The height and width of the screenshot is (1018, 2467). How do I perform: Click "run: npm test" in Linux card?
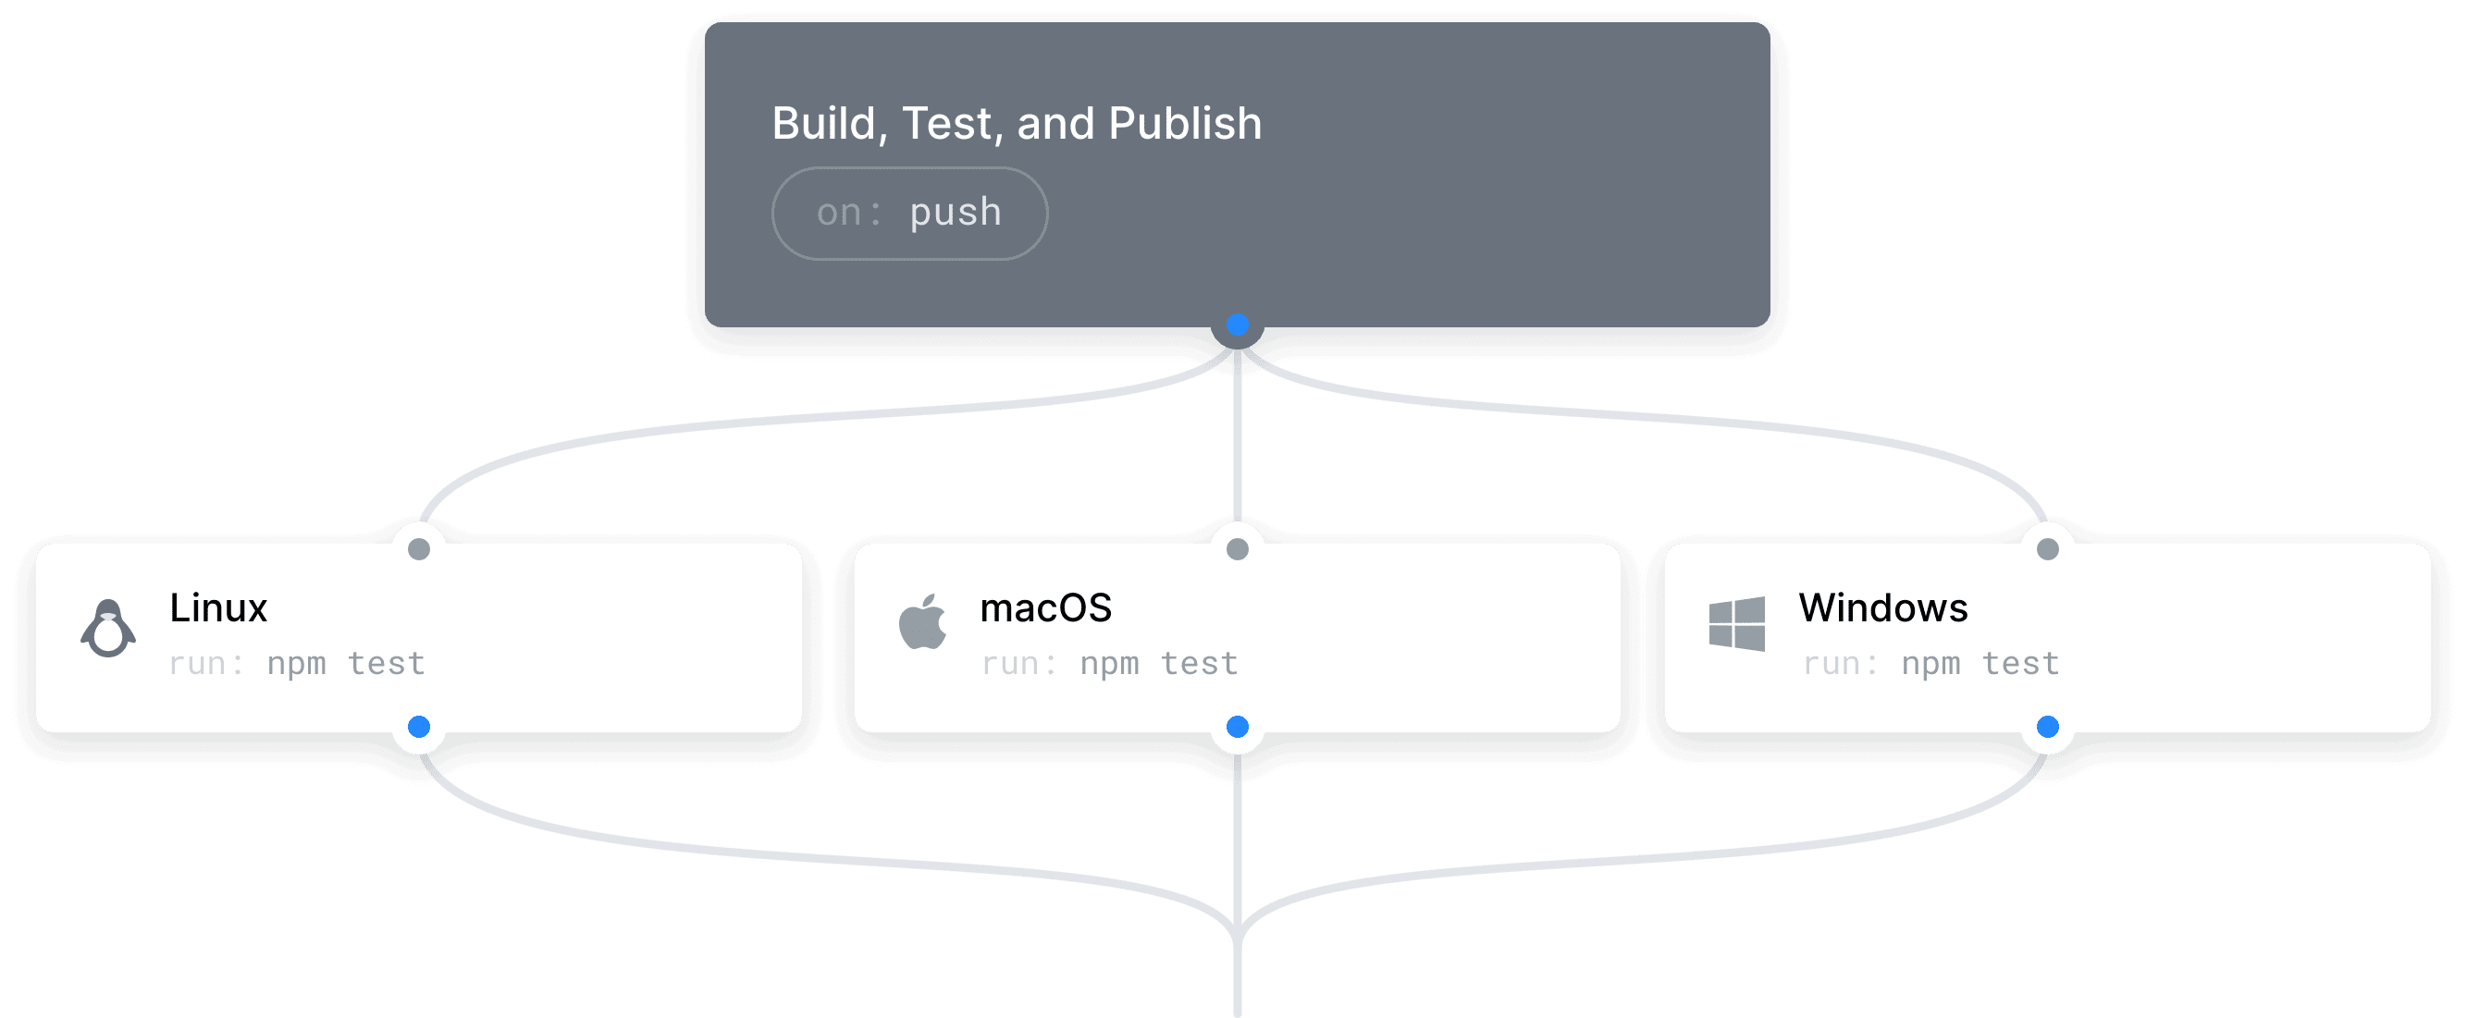pyautogui.click(x=297, y=664)
